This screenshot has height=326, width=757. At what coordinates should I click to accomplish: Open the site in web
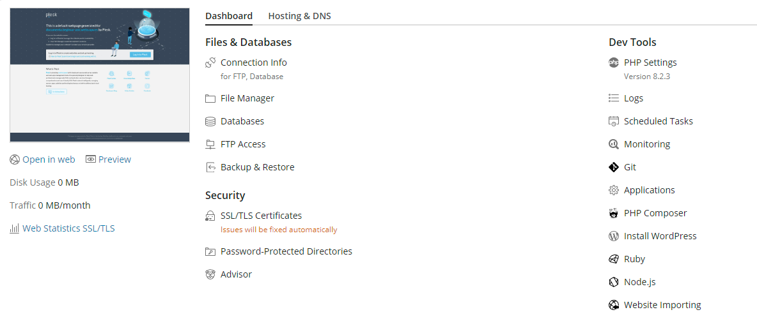pyautogui.click(x=48, y=159)
